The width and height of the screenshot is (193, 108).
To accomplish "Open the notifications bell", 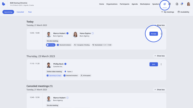I will click(x=182, y=4).
